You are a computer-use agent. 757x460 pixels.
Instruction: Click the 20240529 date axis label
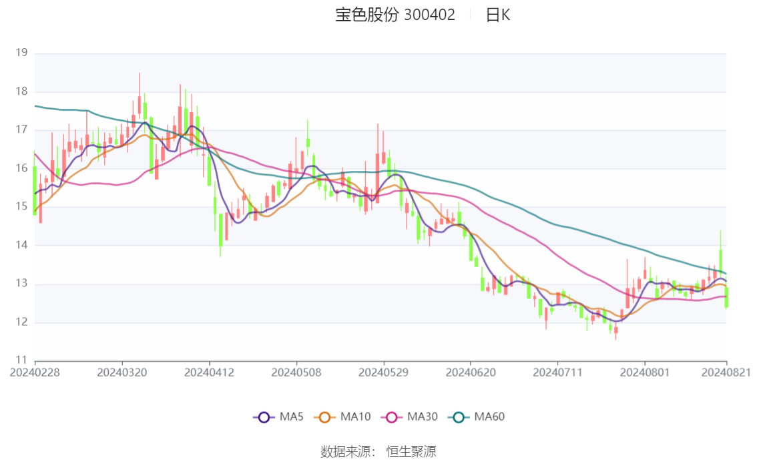pyautogui.click(x=383, y=373)
